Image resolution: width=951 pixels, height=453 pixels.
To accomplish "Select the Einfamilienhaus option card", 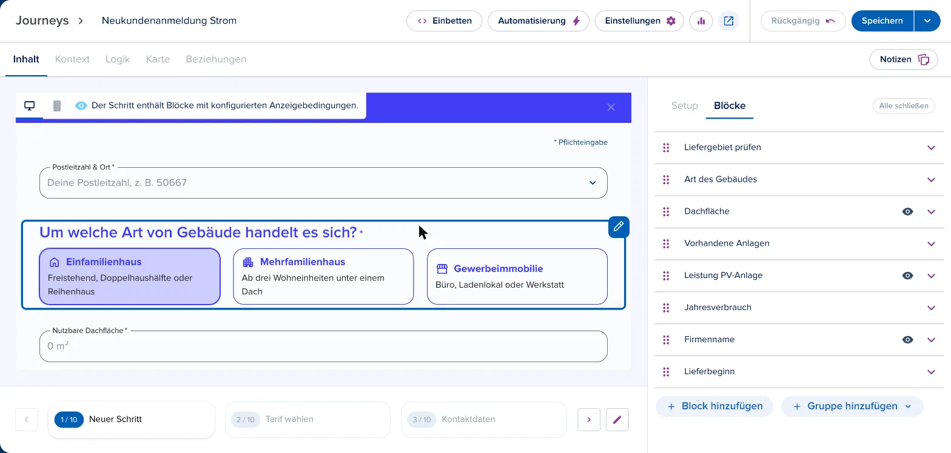I will tap(130, 276).
